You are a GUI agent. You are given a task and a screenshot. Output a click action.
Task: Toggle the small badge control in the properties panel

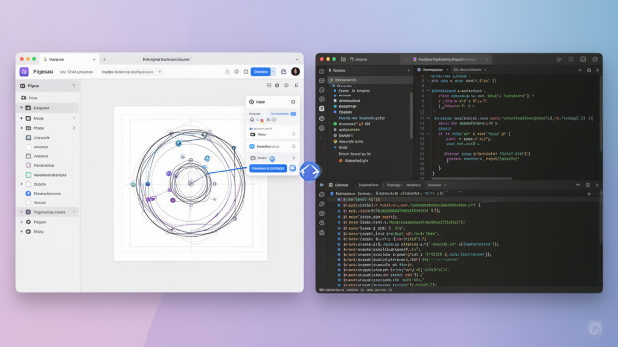(292, 113)
